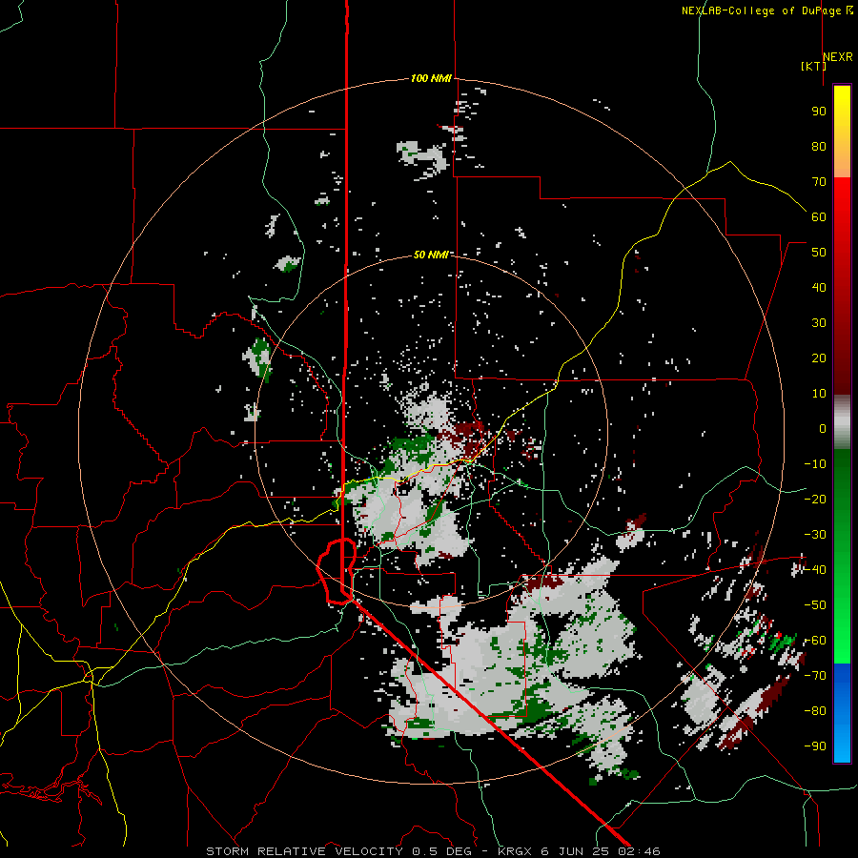Select the 80 value on the velocity scale
858x858 pixels.
819,146
